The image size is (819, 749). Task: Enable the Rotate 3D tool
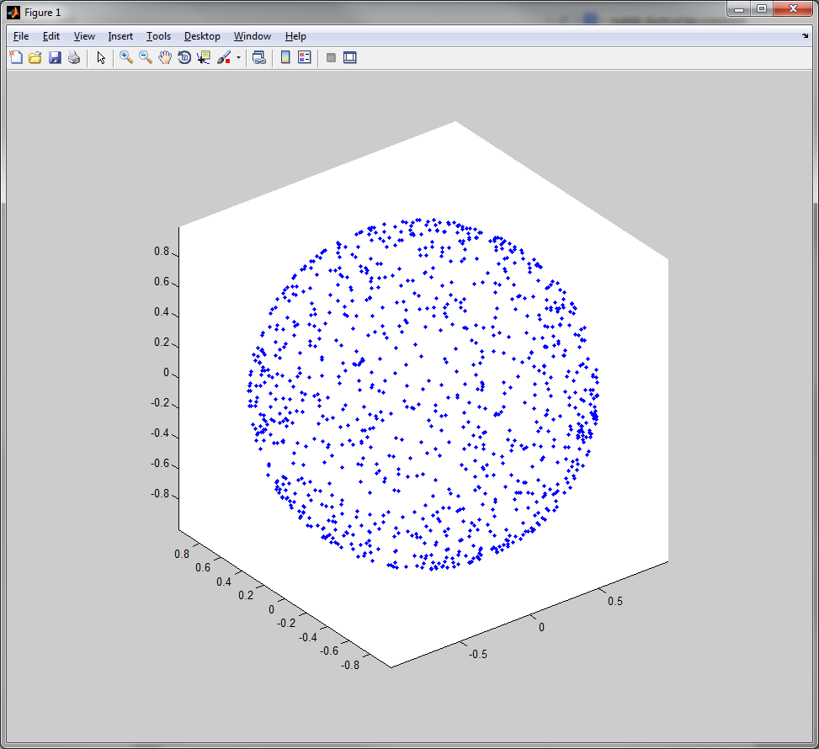tap(184, 57)
